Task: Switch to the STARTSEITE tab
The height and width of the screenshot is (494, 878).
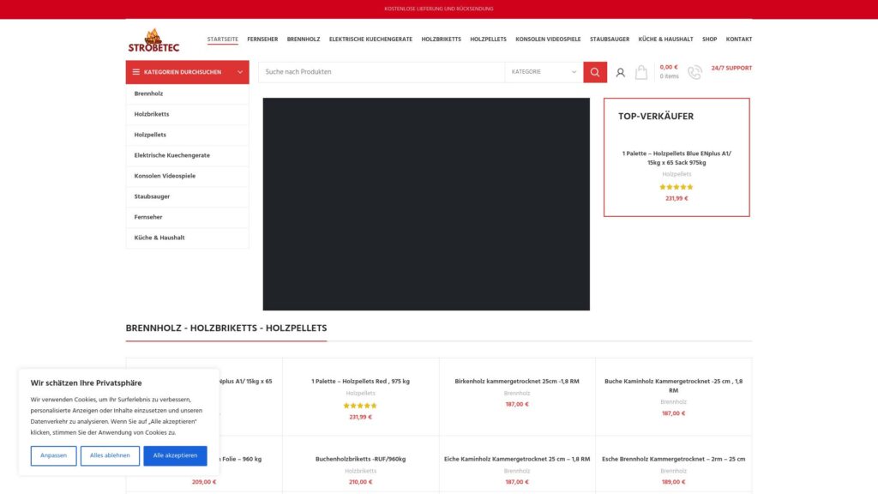Action: coord(222,39)
